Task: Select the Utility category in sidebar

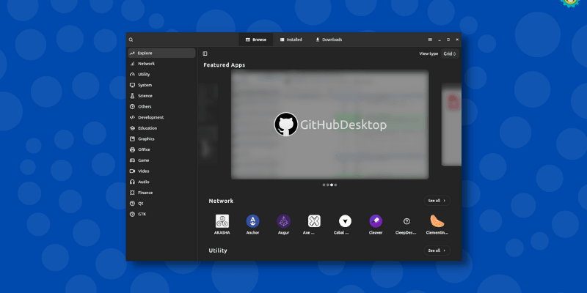Action: tap(161, 75)
